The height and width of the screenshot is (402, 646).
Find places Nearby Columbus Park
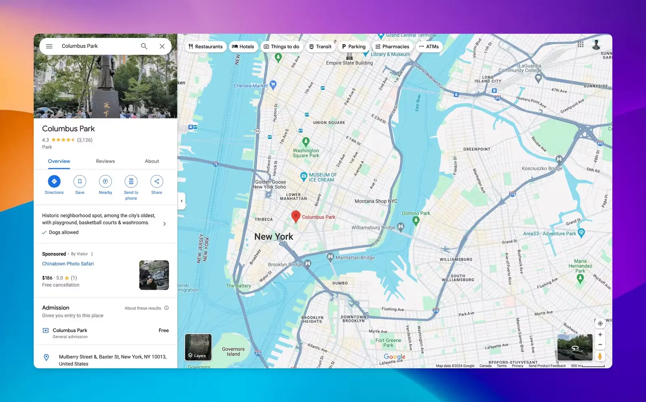pyautogui.click(x=105, y=181)
